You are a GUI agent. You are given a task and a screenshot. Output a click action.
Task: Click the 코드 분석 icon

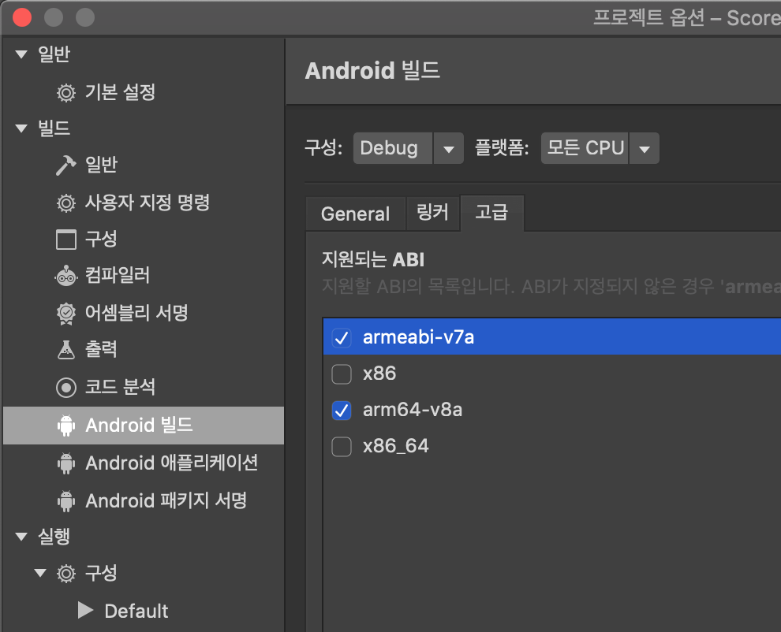(66, 387)
